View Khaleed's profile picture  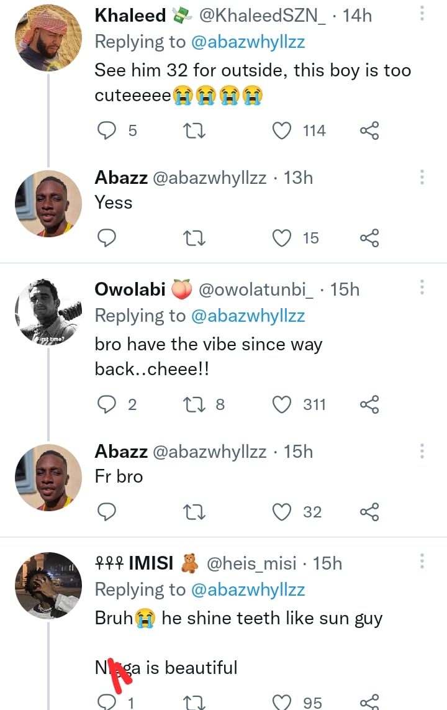(x=48, y=39)
